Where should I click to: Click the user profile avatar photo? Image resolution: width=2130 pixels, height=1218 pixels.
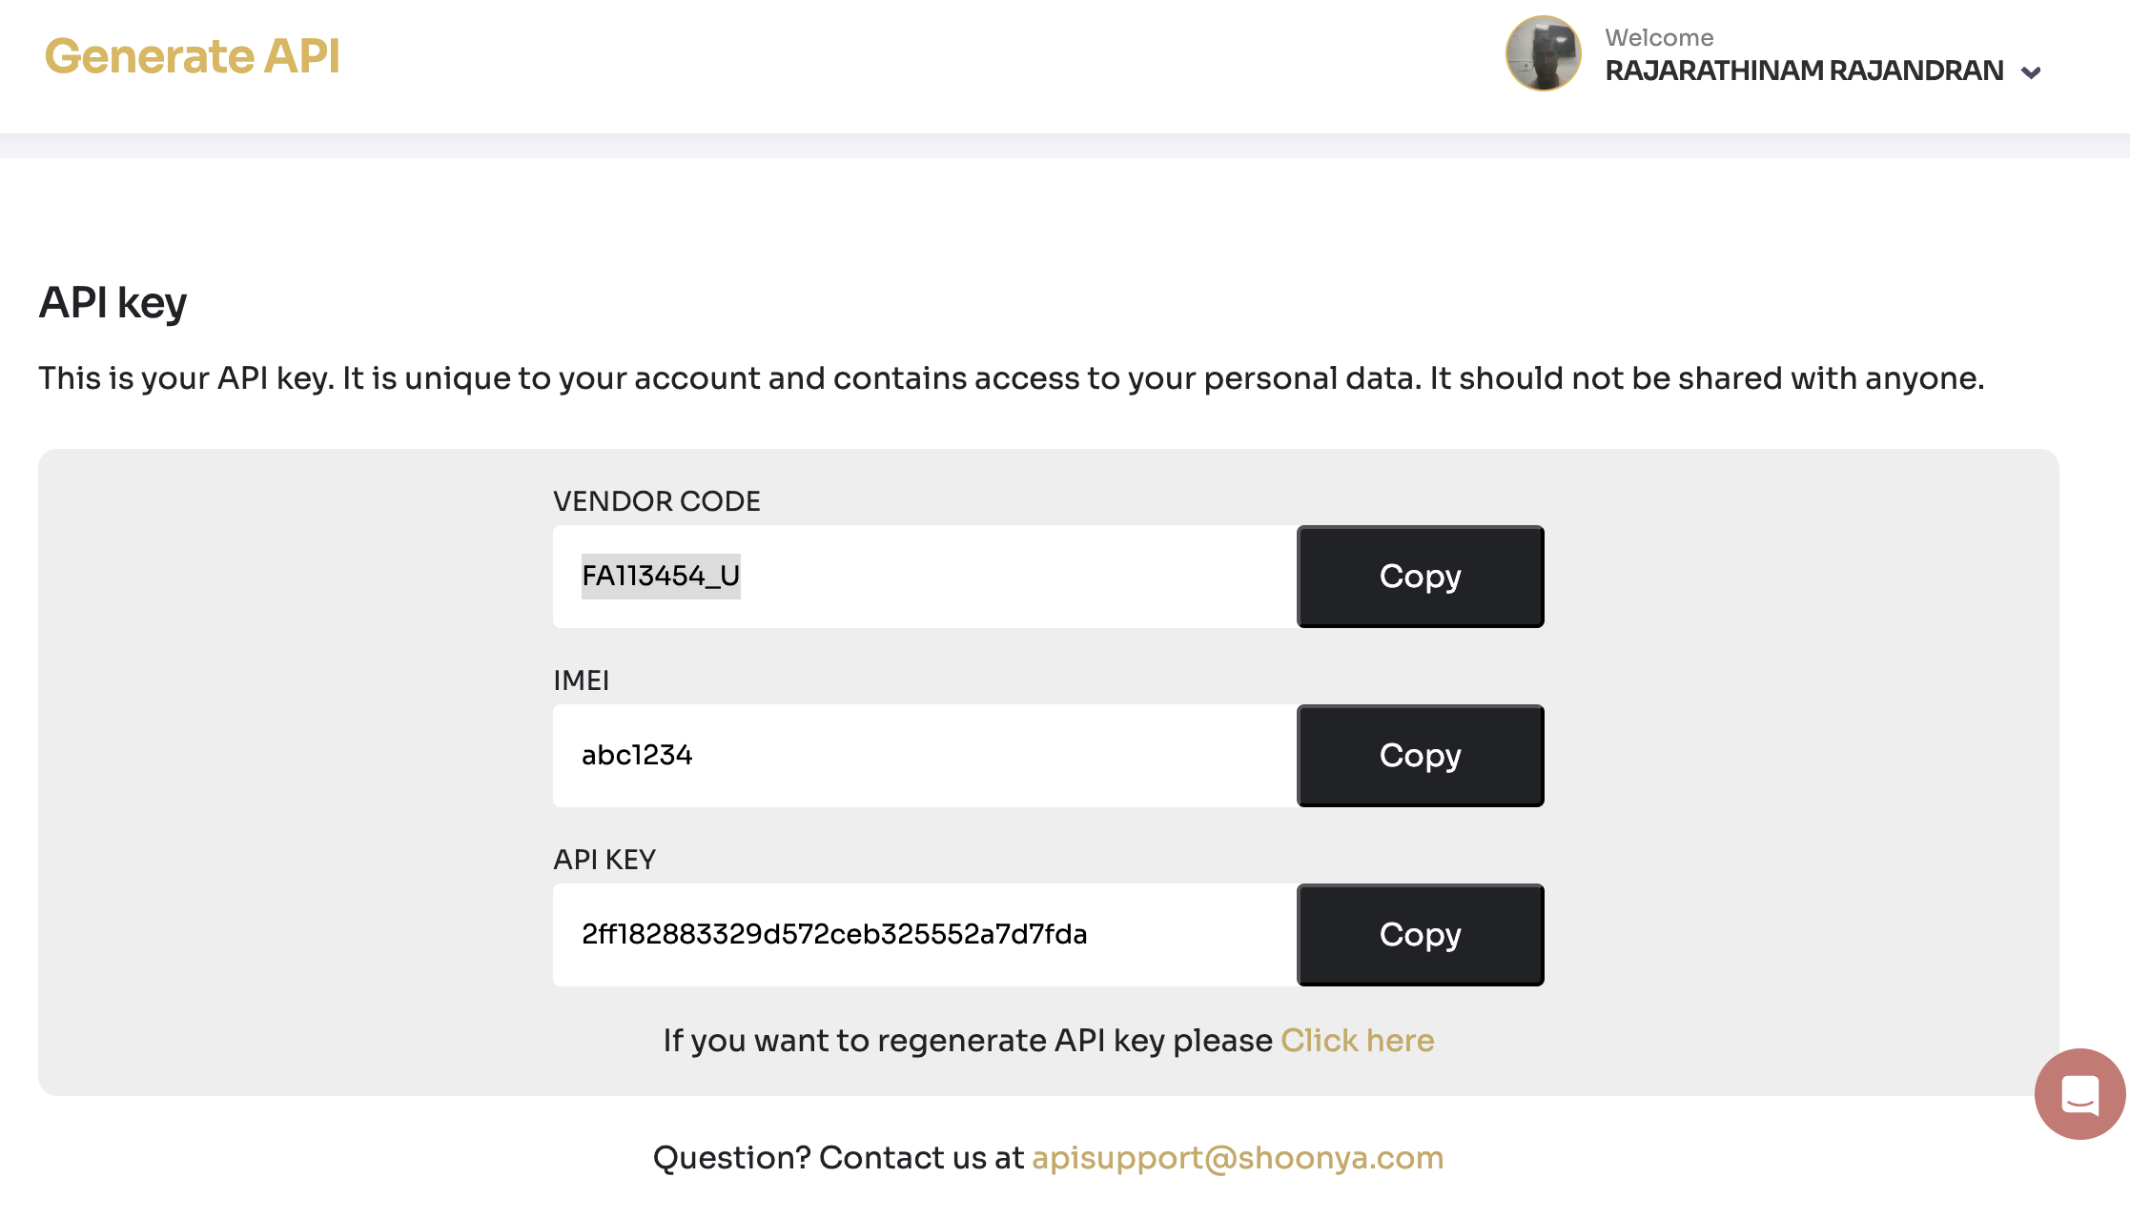pyautogui.click(x=1544, y=53)
